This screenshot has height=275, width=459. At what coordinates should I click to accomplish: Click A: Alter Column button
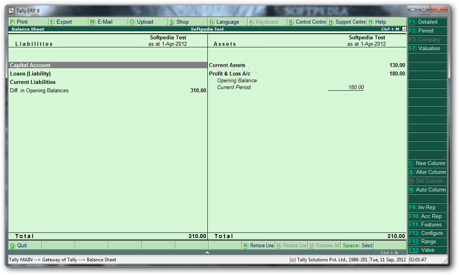tap(427, 172)
